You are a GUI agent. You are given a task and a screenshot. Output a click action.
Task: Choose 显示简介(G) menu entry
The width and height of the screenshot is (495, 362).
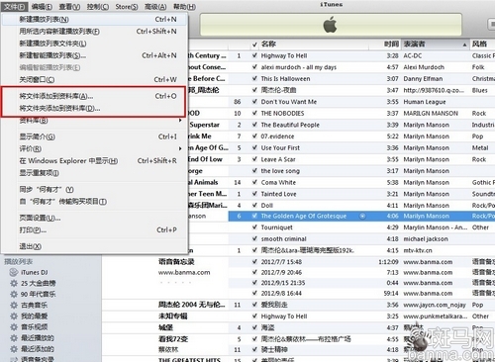click(95, 136)
